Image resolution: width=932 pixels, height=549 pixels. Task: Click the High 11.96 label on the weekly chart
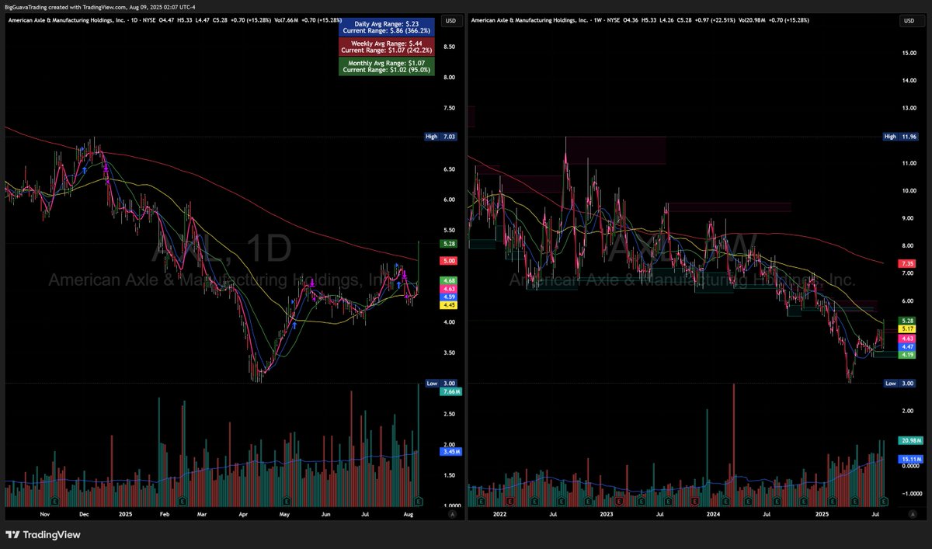click(x=901, y=137)
